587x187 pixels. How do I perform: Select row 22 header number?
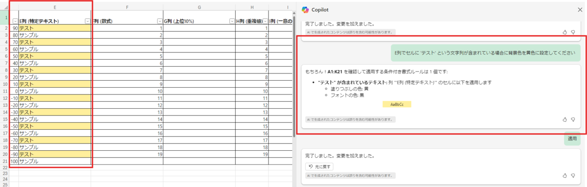5,168
